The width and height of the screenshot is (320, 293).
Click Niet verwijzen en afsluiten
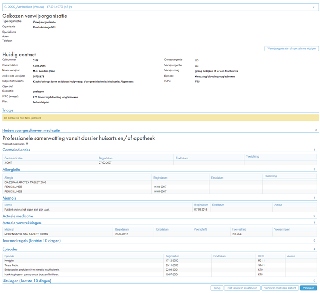pyautogui.click(x=242, y=288)
